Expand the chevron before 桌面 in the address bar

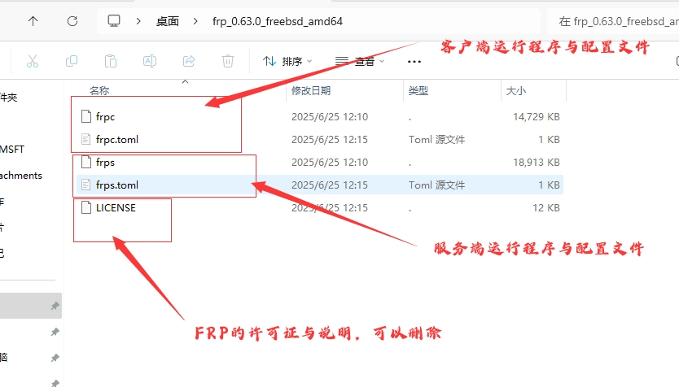pyautogui.click(x=138, y=21)
